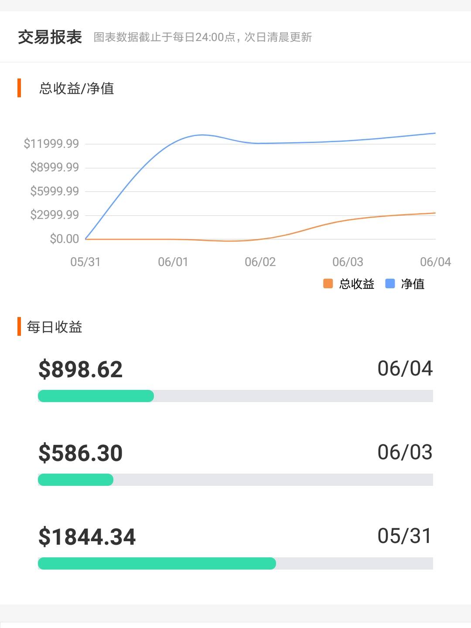Select the 总收益/净值 section header
The height and width of the screenshot is (628, 471).
pos(76,89)
